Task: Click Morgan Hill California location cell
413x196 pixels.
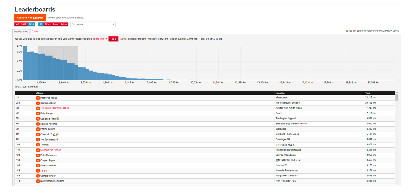Action: click(x=319, y=176)
